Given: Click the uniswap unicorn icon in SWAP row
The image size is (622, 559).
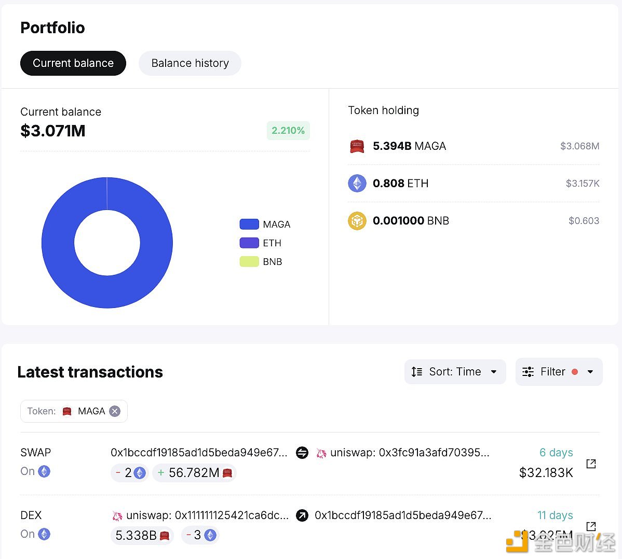Looking at the screenshot, I should tap(321, 453).
